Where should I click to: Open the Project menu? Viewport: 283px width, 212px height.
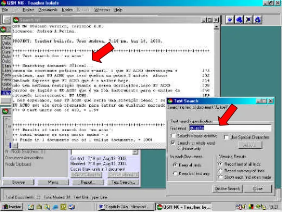coord(28,10)
